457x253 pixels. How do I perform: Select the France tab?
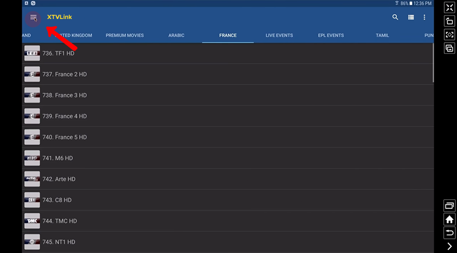pyautogui.click(x=228, y=35)
